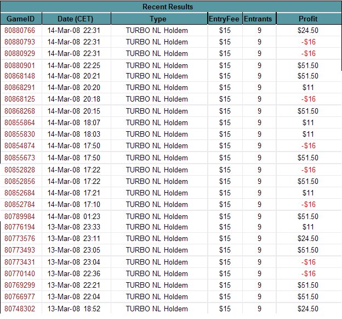
Task: Open game ID 80770140 link
Action: (20, 274)
